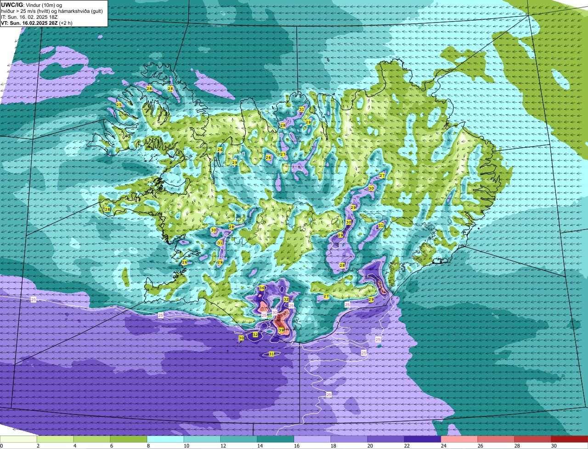This screenshot has width=588, height=449.
Task: Select the 2–4 m/s legend color
Action: 55,439
